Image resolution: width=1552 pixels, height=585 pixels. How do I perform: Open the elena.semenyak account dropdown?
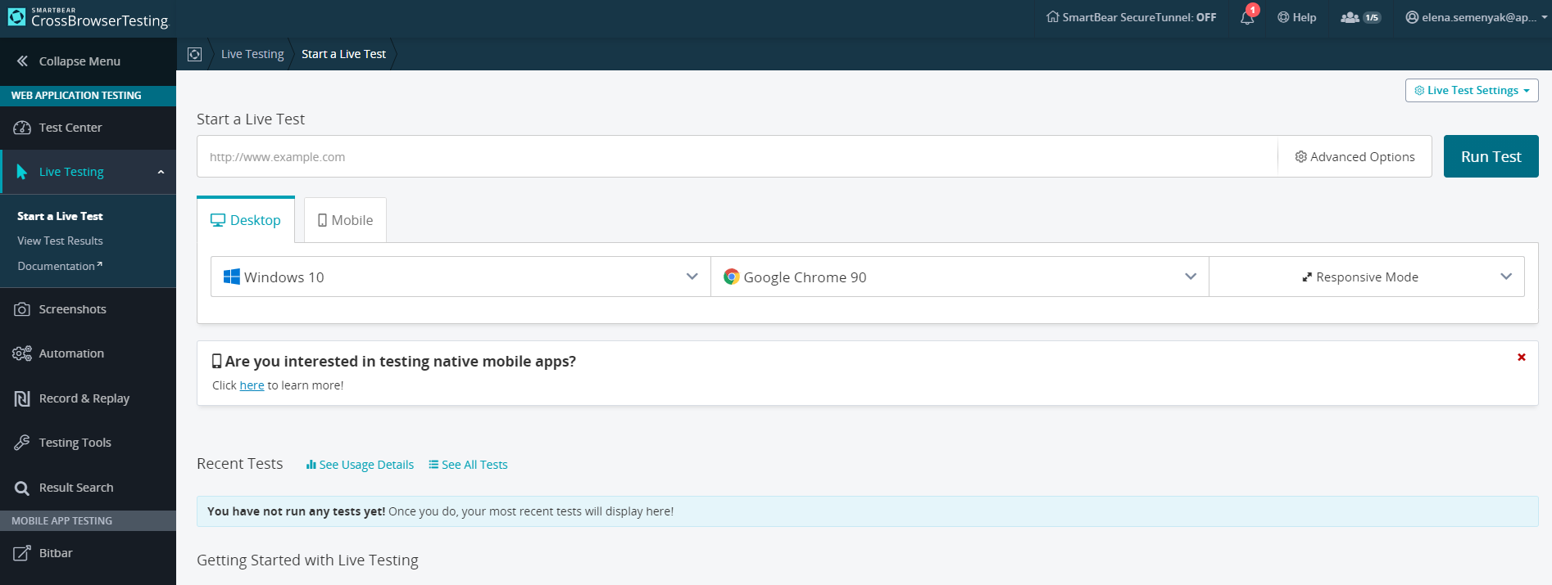click(1476, 17)
